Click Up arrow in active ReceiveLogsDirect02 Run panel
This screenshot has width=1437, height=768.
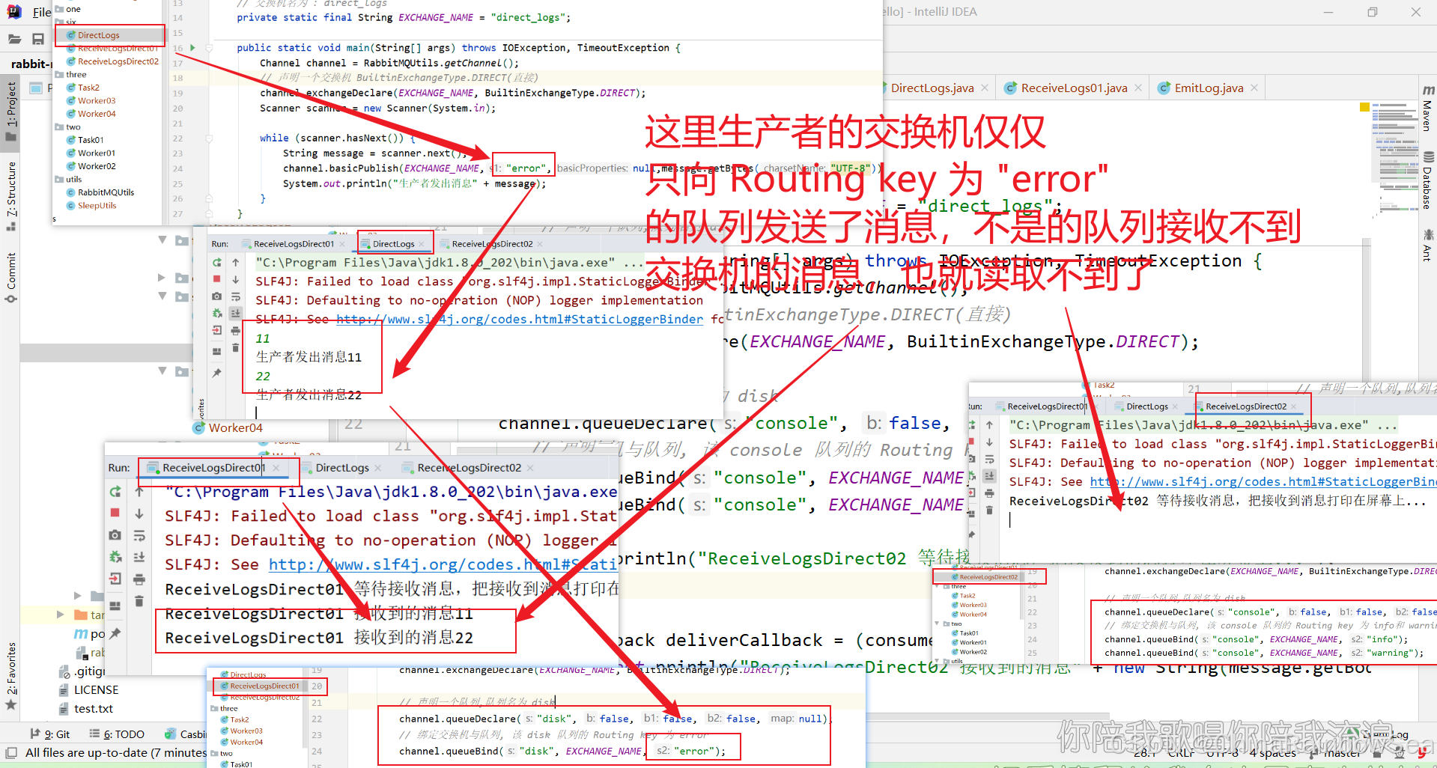tap(989, 424)
